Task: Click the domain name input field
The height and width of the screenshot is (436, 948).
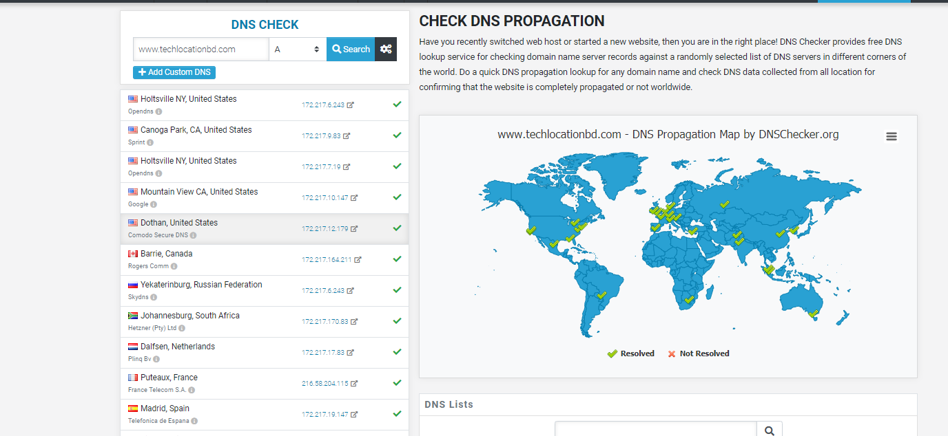Action: point(200,49)
